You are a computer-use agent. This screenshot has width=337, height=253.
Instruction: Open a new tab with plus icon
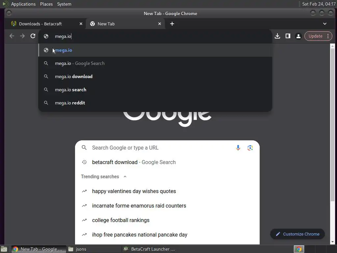[172, 24]
